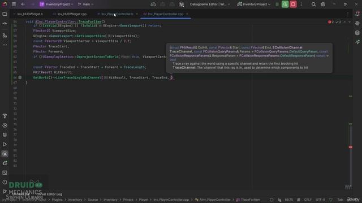Click Player in the breadcrumb path
Screen dimensions: 362x203
point(143,200)
